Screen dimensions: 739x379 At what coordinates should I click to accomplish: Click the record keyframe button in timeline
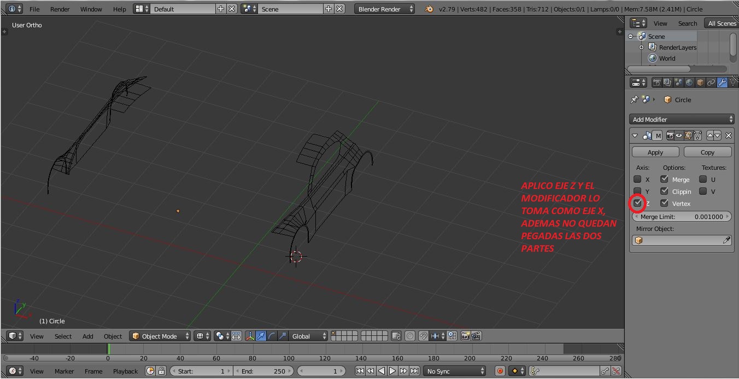point(500,371)
